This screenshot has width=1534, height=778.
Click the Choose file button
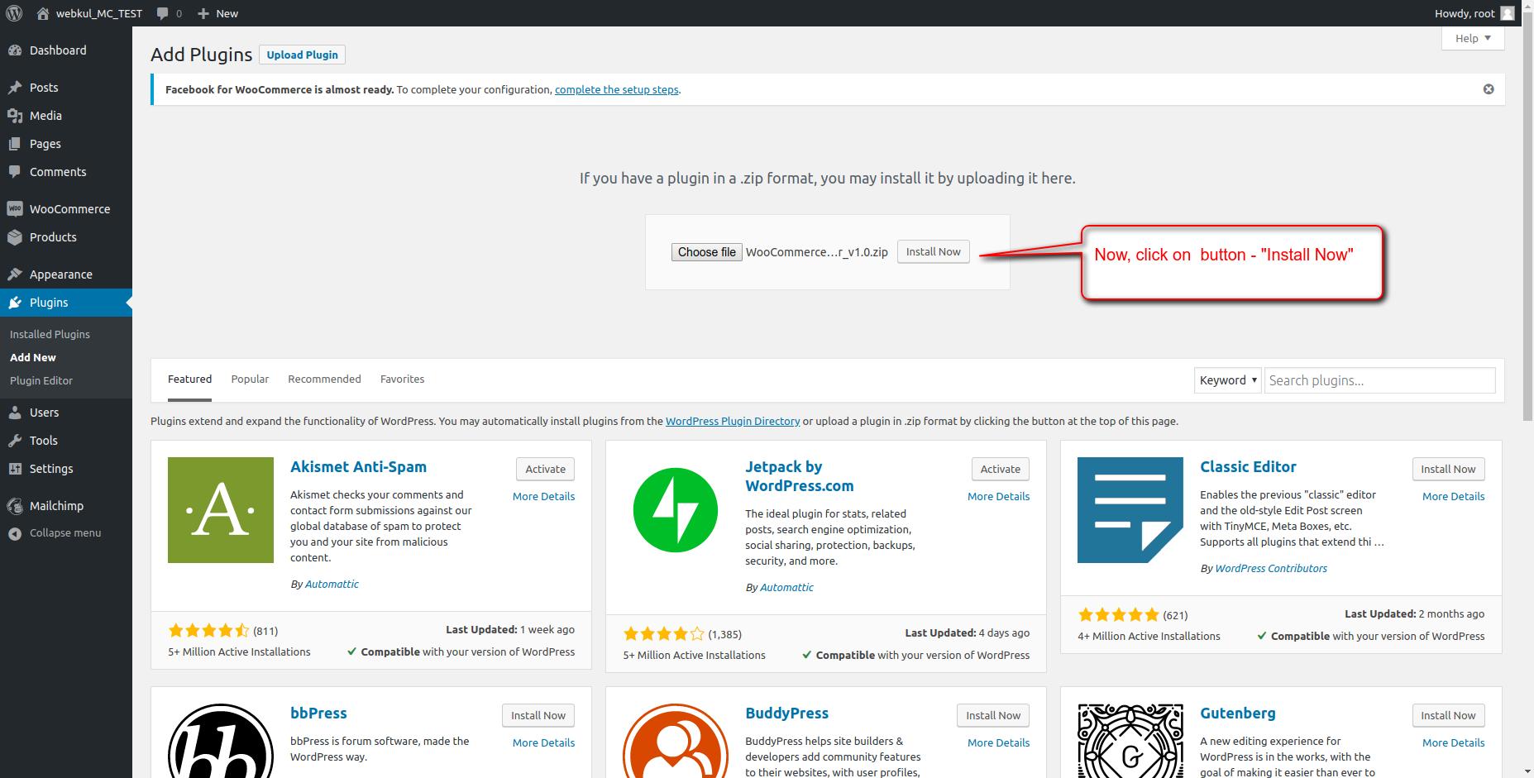pos(706,252)
